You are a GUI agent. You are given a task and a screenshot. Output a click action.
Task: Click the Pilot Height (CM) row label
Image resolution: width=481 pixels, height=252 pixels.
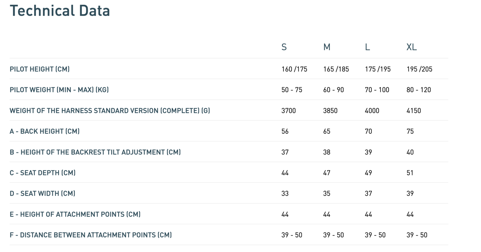40,69
